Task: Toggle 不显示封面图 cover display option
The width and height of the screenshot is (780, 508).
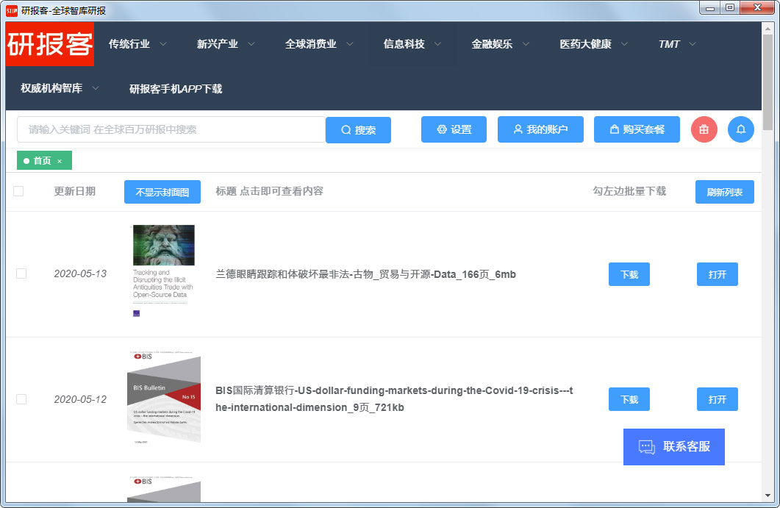Action: (162, 191)
